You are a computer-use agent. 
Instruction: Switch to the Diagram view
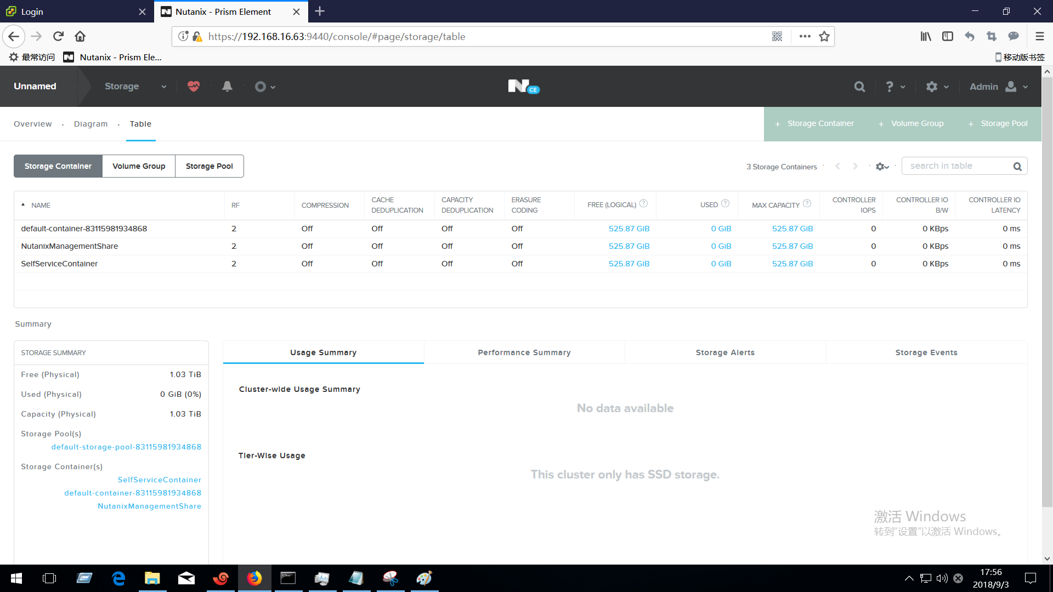click(x=91, y=124)
